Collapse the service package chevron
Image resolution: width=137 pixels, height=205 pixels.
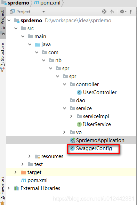tap(65, 108)
